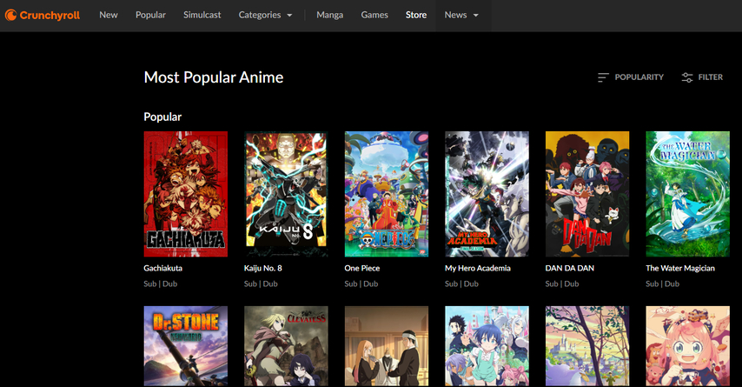Screen dimensions: 742x387
Task: Open the pink-haired girl poster in second row
Action: pyautogui.click(x=687, y=346)
